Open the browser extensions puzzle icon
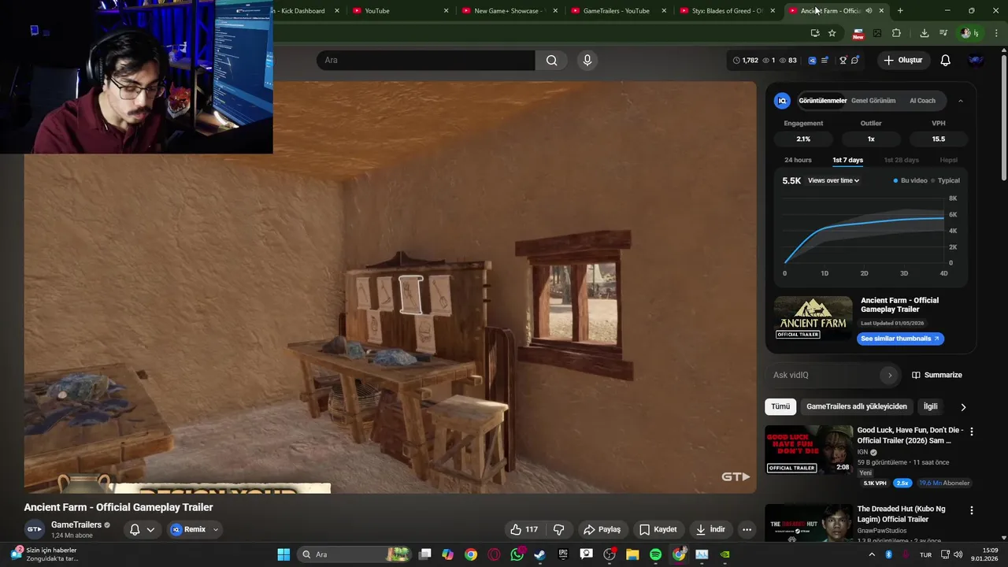 pyautogui.click(x=896, y=33)
